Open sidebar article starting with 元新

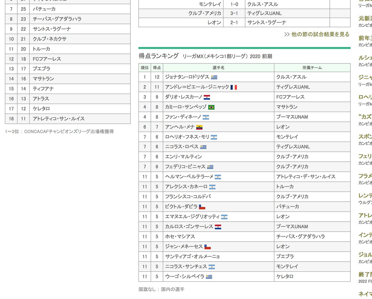point(365,19)
